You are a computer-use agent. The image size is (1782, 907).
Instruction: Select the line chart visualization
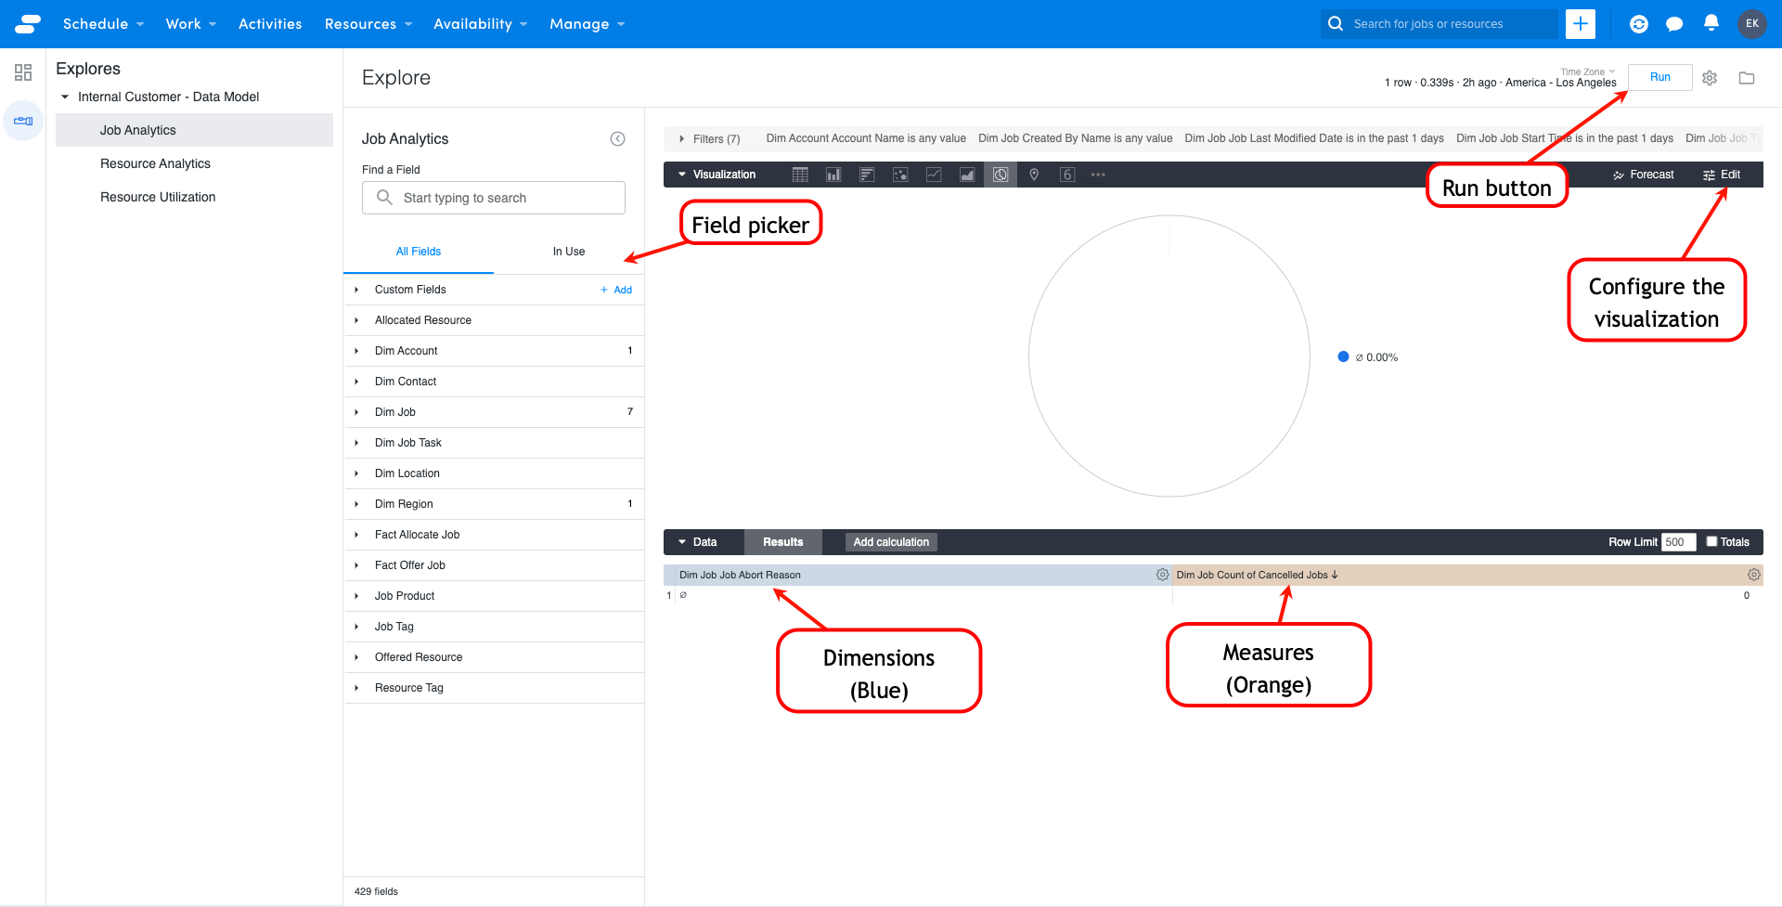tap(934, 175)
